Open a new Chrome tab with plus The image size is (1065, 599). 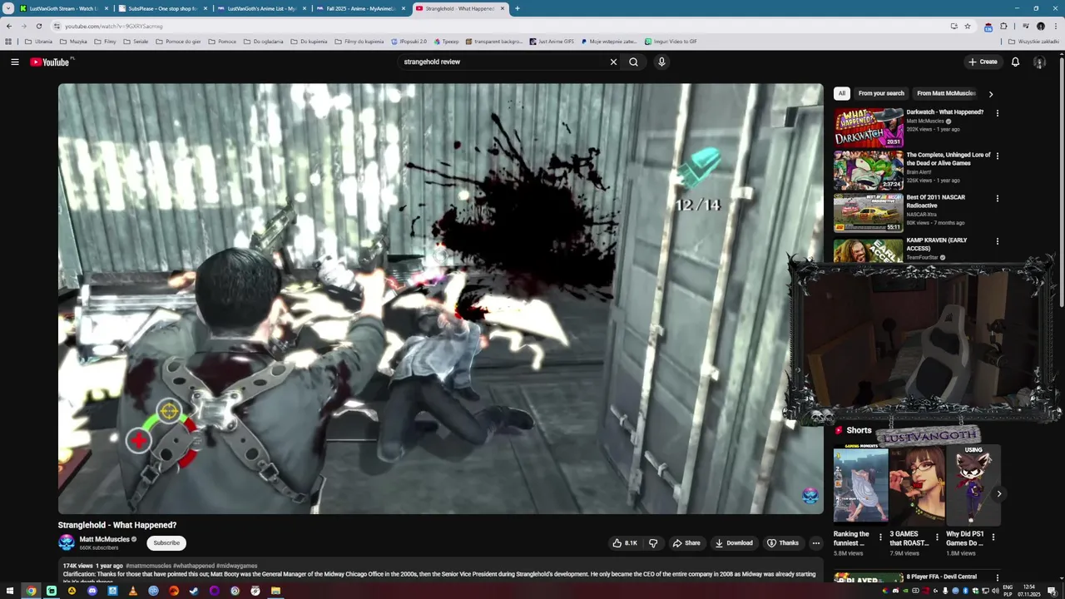tap(517, 8)
